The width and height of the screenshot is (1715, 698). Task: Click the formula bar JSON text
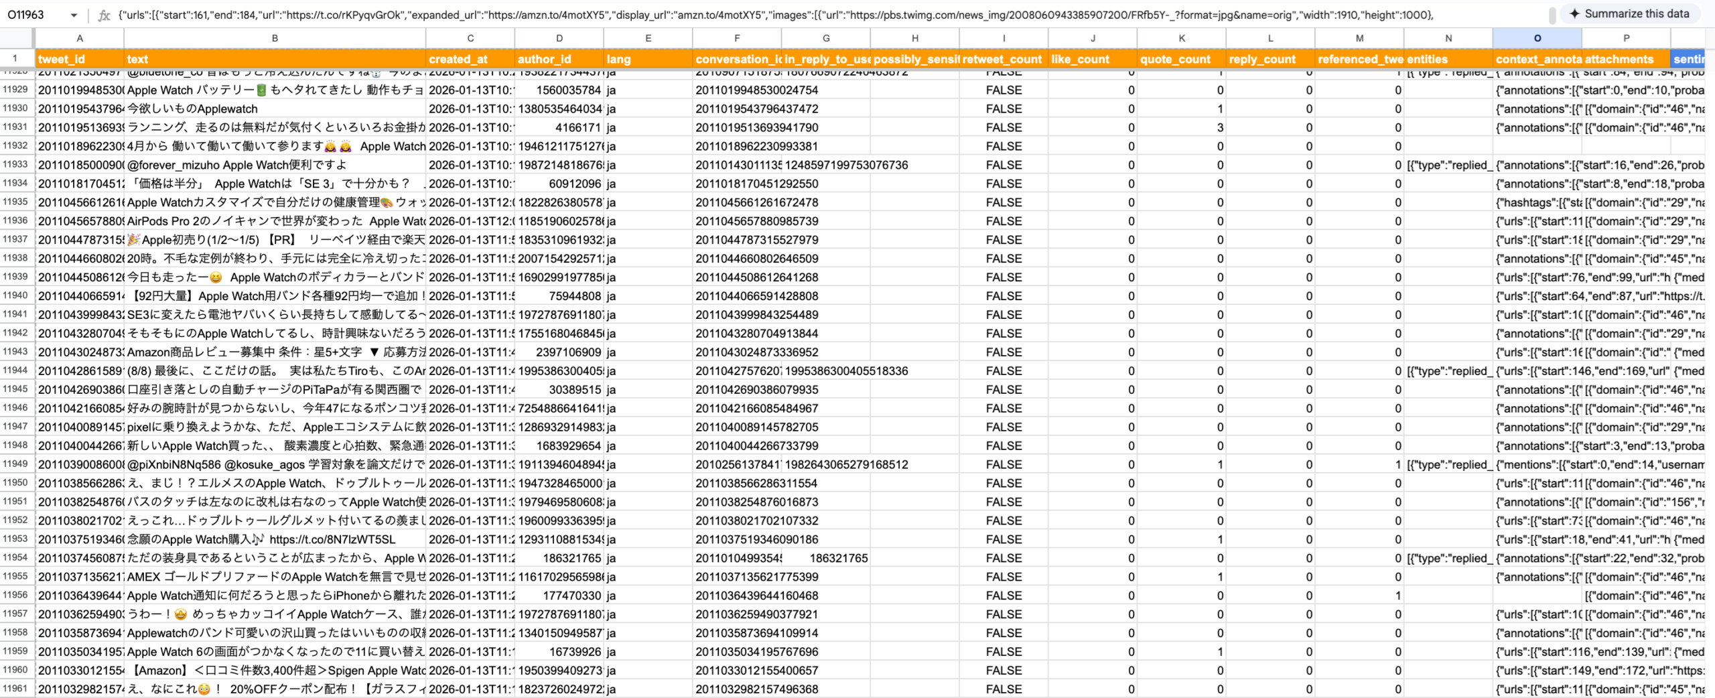(804, 15)
